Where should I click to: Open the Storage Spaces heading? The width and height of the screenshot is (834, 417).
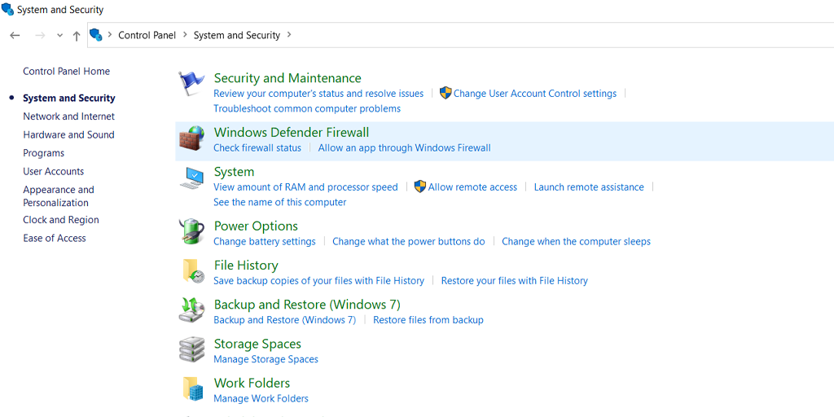[257, 345]
